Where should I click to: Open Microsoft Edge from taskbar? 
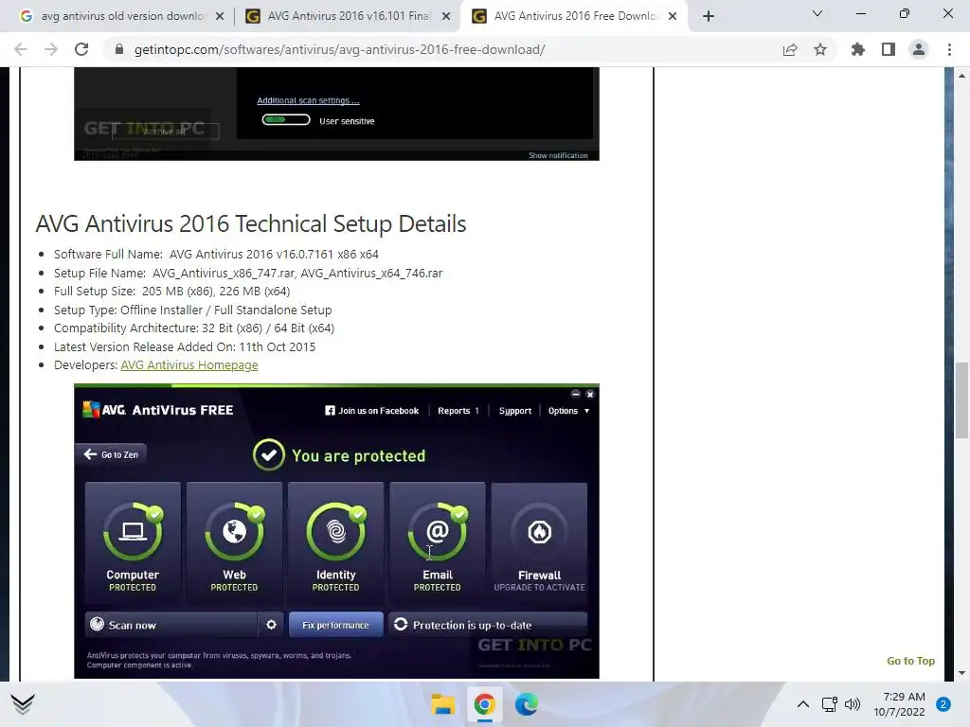[527, 704]
